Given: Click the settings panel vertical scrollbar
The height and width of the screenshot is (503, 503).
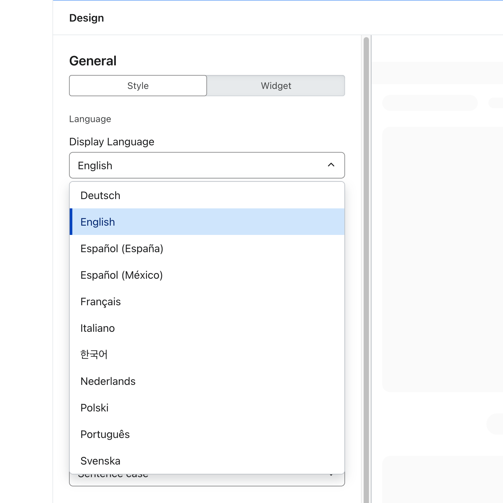Looking at the screenshot, I should coord(366,265).
